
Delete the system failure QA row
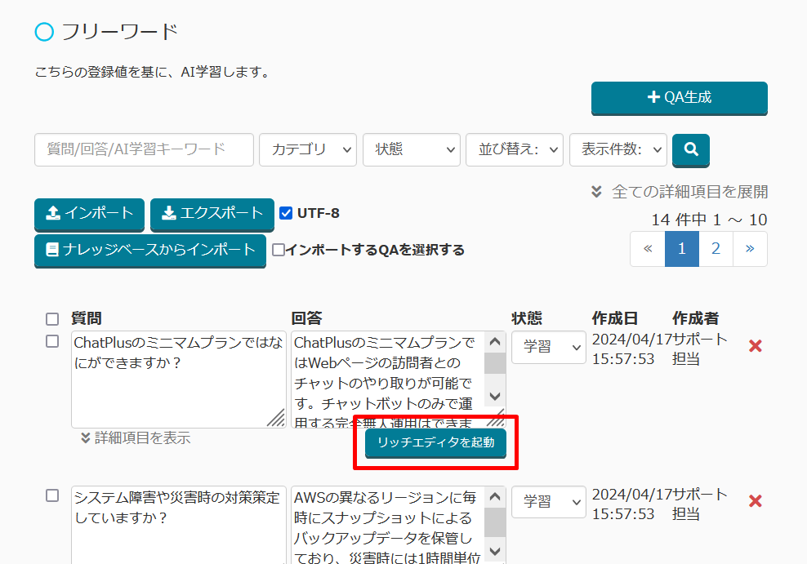pyautogui.click(x=755, y=500)
